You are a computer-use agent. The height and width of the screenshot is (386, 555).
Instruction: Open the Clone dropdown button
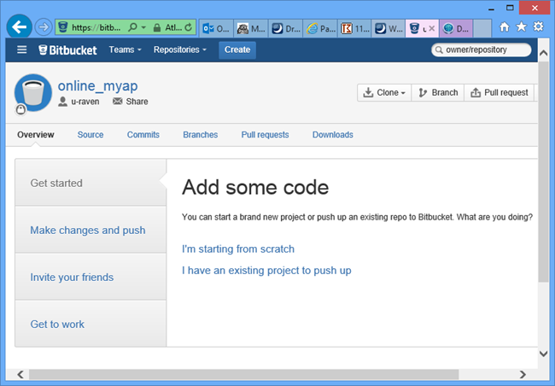pyautogui.click(x=384, y=92)
